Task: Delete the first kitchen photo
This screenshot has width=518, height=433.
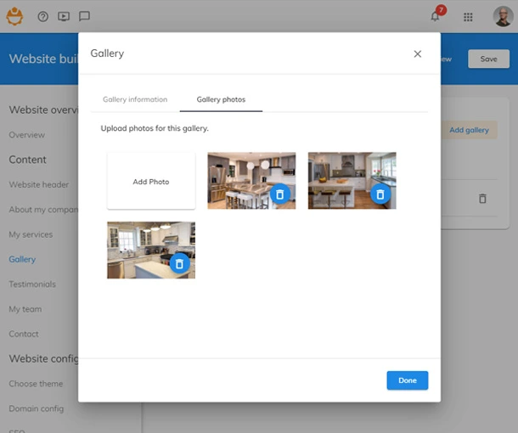Action: (279, 194)
